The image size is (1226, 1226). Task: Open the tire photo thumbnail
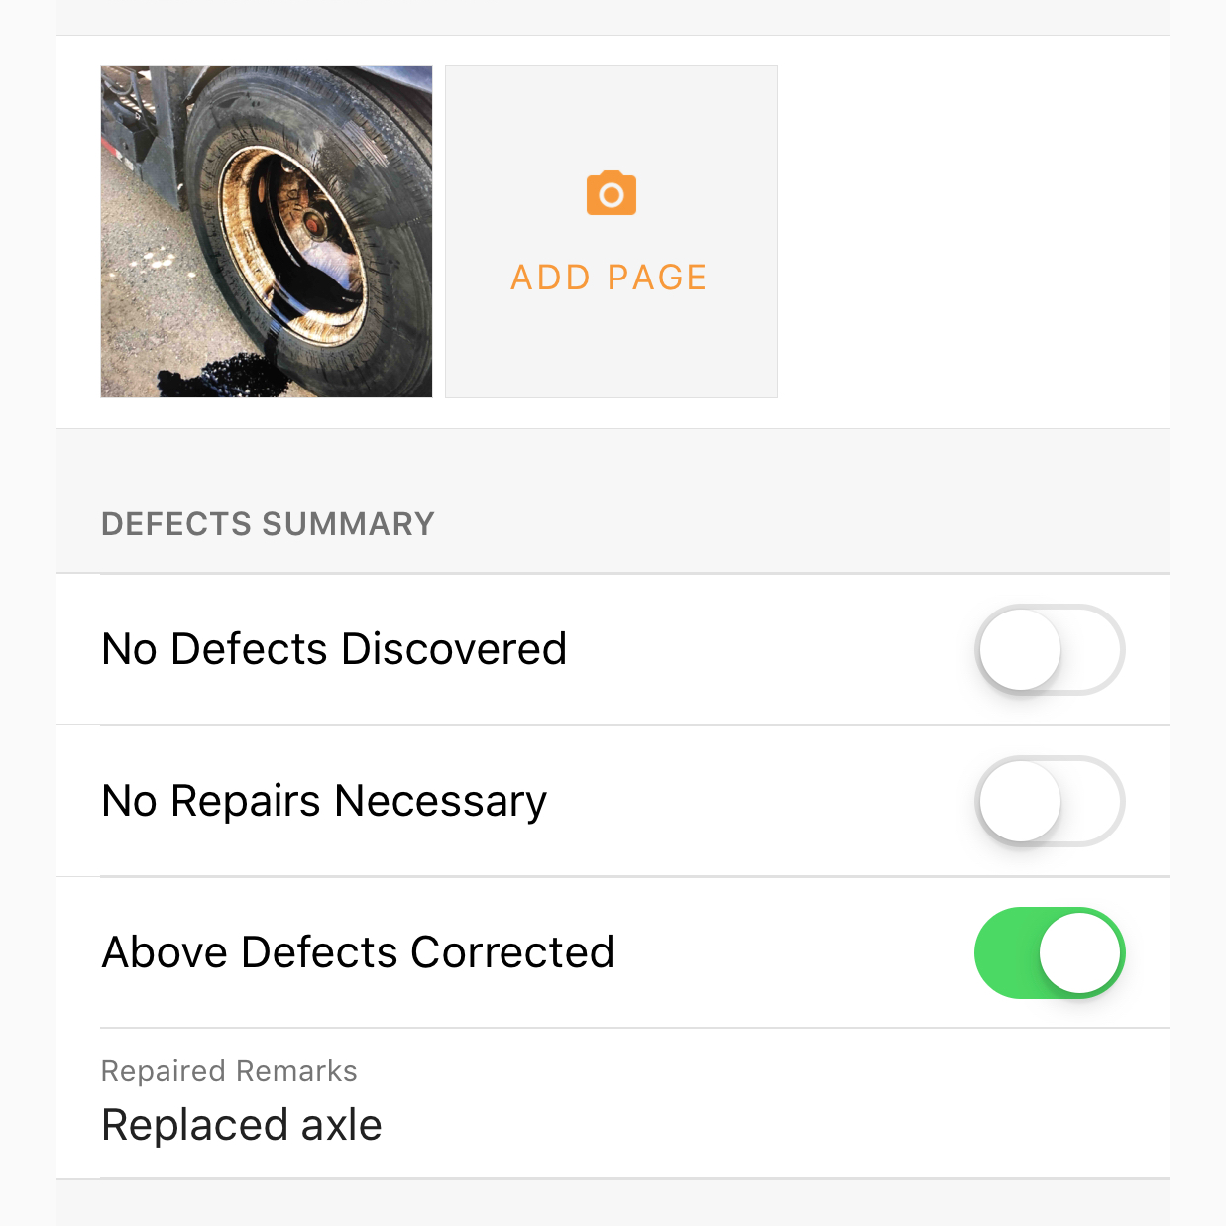coord(266,232)
